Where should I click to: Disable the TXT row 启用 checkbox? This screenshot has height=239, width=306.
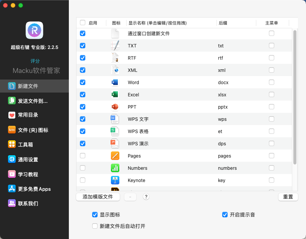point(83,46)
